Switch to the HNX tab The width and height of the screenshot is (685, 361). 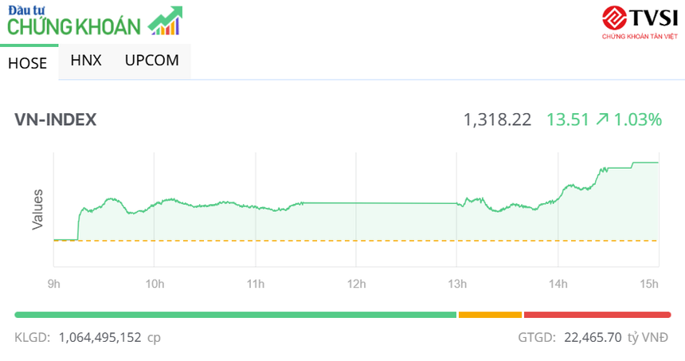(86, 61)
